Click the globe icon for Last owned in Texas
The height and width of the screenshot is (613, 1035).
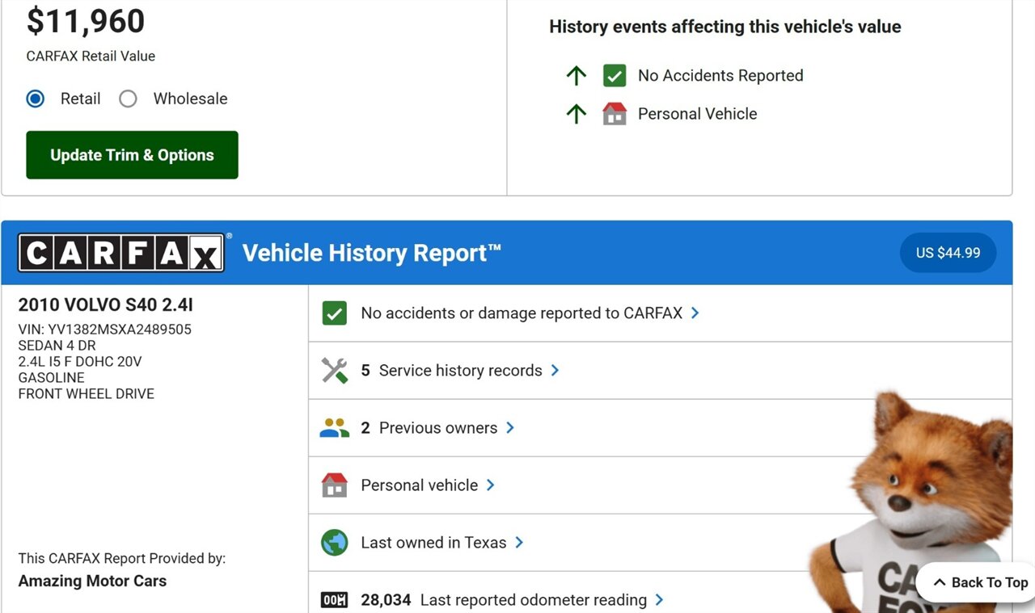(334, 543)
